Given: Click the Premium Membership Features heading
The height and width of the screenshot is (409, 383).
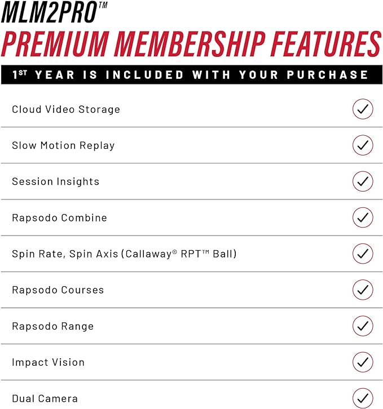Looking at the screenshot, I should (191, 44).
